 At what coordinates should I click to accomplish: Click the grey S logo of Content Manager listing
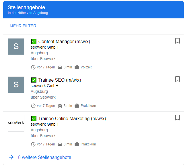[x=16, y=47]
